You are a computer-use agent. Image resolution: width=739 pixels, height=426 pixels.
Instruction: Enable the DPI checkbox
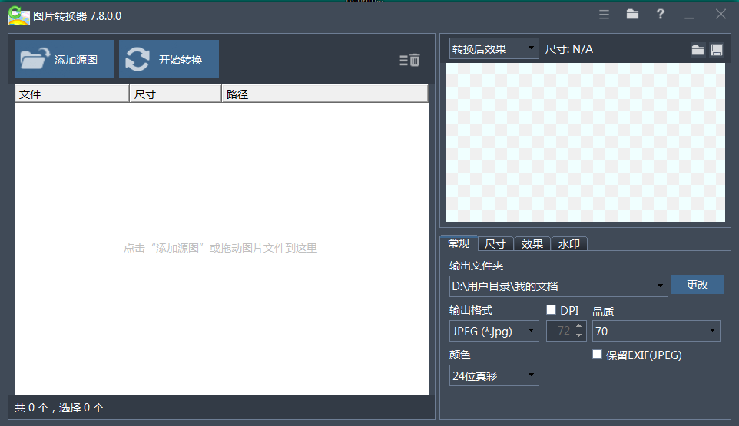(x=551, y=310)
